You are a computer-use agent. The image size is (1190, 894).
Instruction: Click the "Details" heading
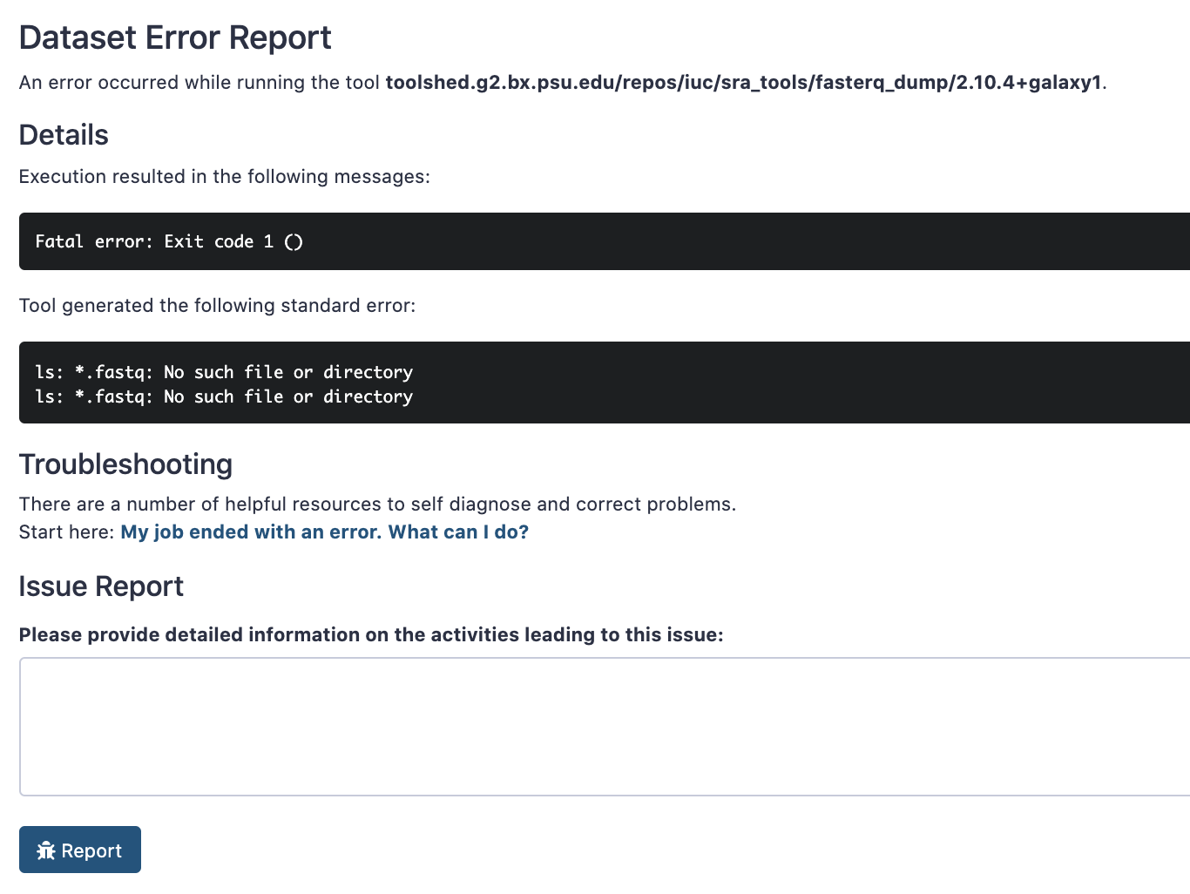click(x=64, y=135)
